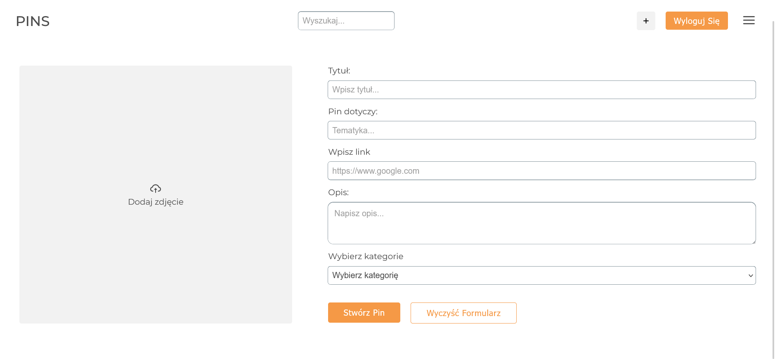Screen dimensions: 775x359
Task: Click the plus icon to add new pin
Action: point(646,21)
